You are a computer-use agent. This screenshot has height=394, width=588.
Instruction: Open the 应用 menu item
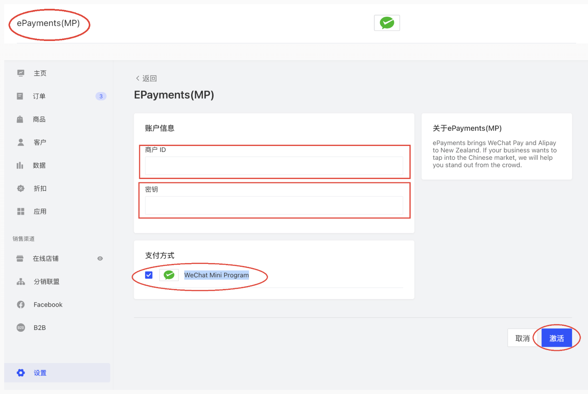coord(40,211)
